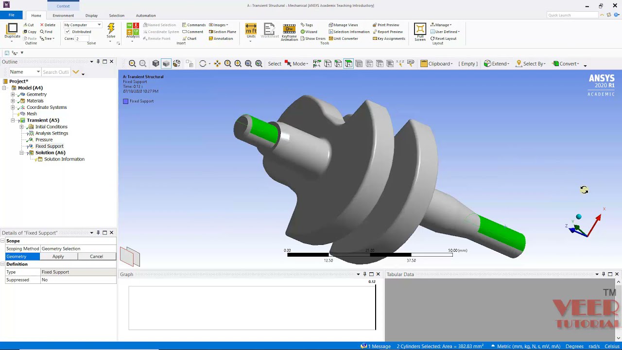The image size is (622, 350).
Task: Click the 1 Message status link
Action: click(x=376, y=346)
